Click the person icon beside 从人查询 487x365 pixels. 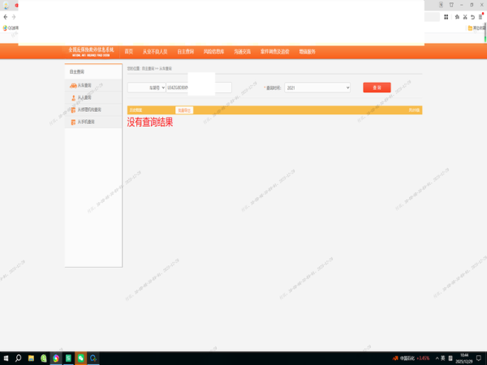point(73,97)
